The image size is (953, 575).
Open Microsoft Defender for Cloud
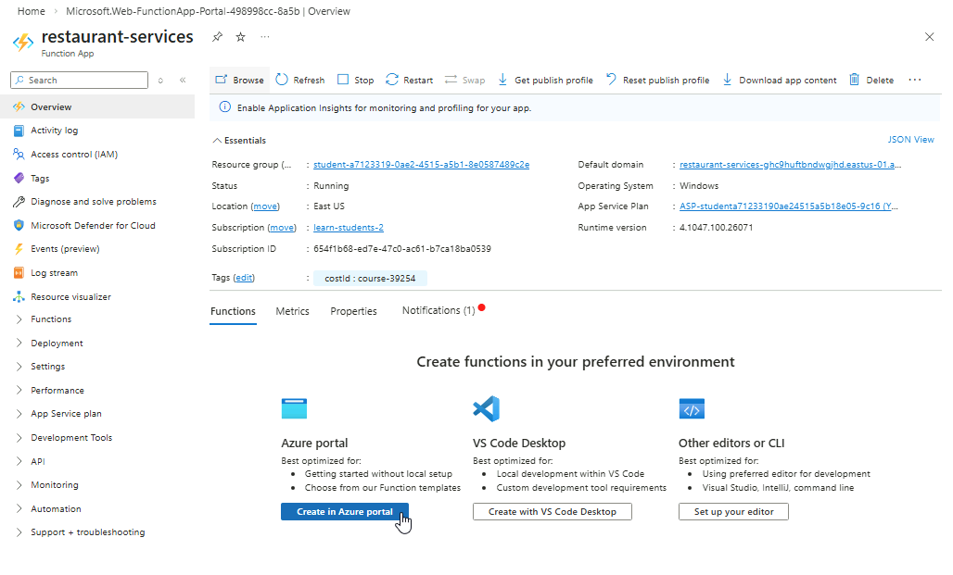pos(93,225)
